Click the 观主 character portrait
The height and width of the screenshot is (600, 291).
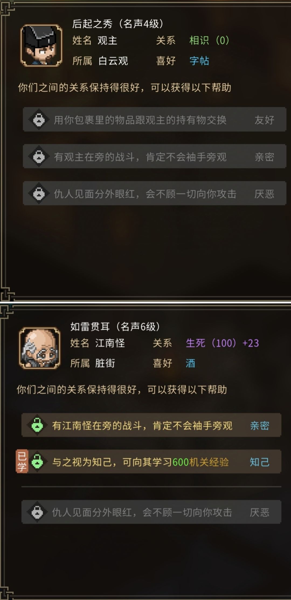41,45
